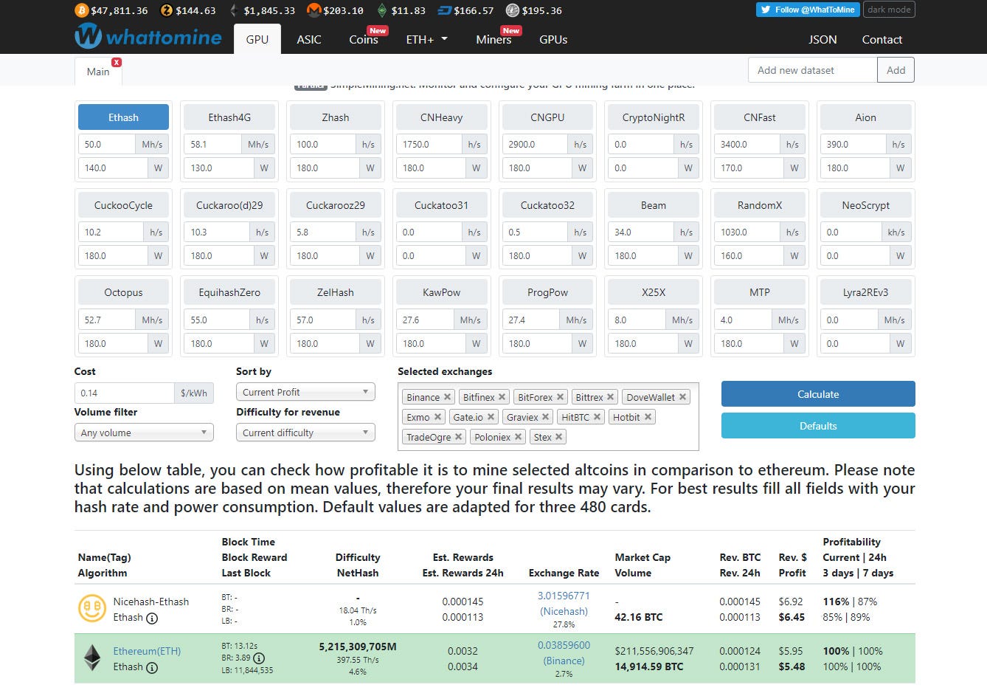Enable the KawPow algorithm
The width and height of the screenshot is (987, 696).
(441, 292)
